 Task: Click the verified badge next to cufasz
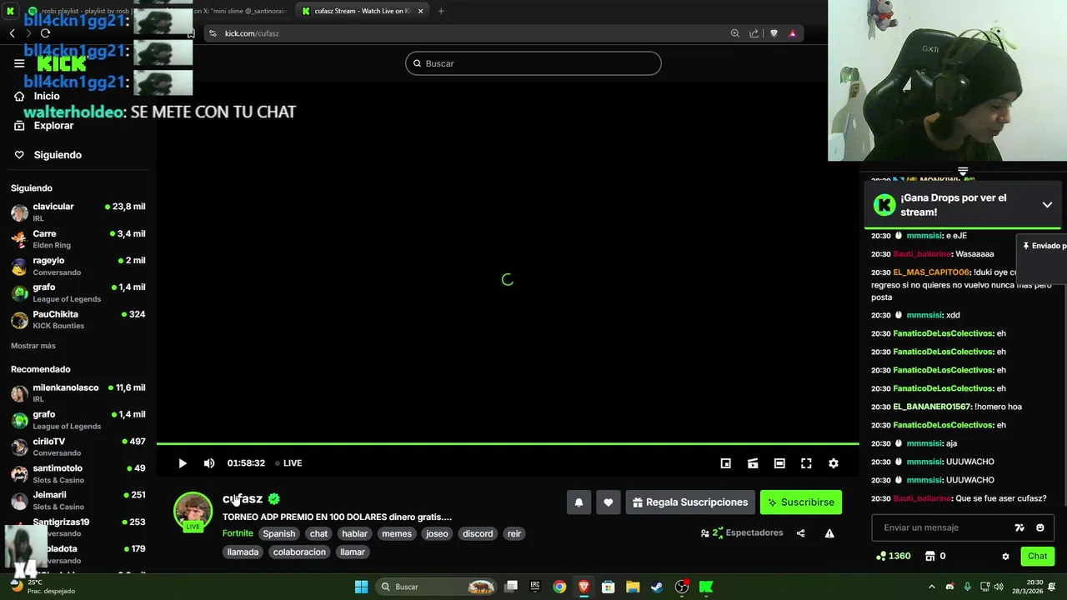[x=274, y=499]
